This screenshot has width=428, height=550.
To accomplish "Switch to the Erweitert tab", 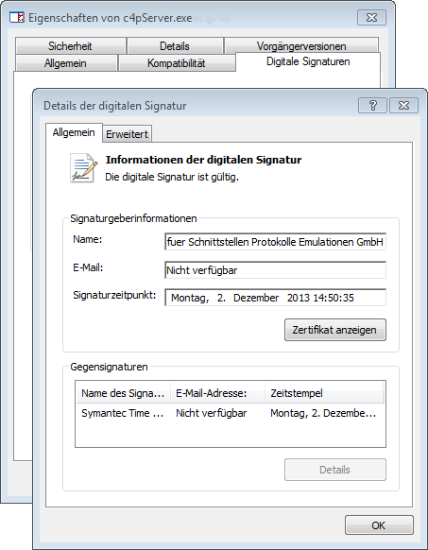I will click(127, 134).
